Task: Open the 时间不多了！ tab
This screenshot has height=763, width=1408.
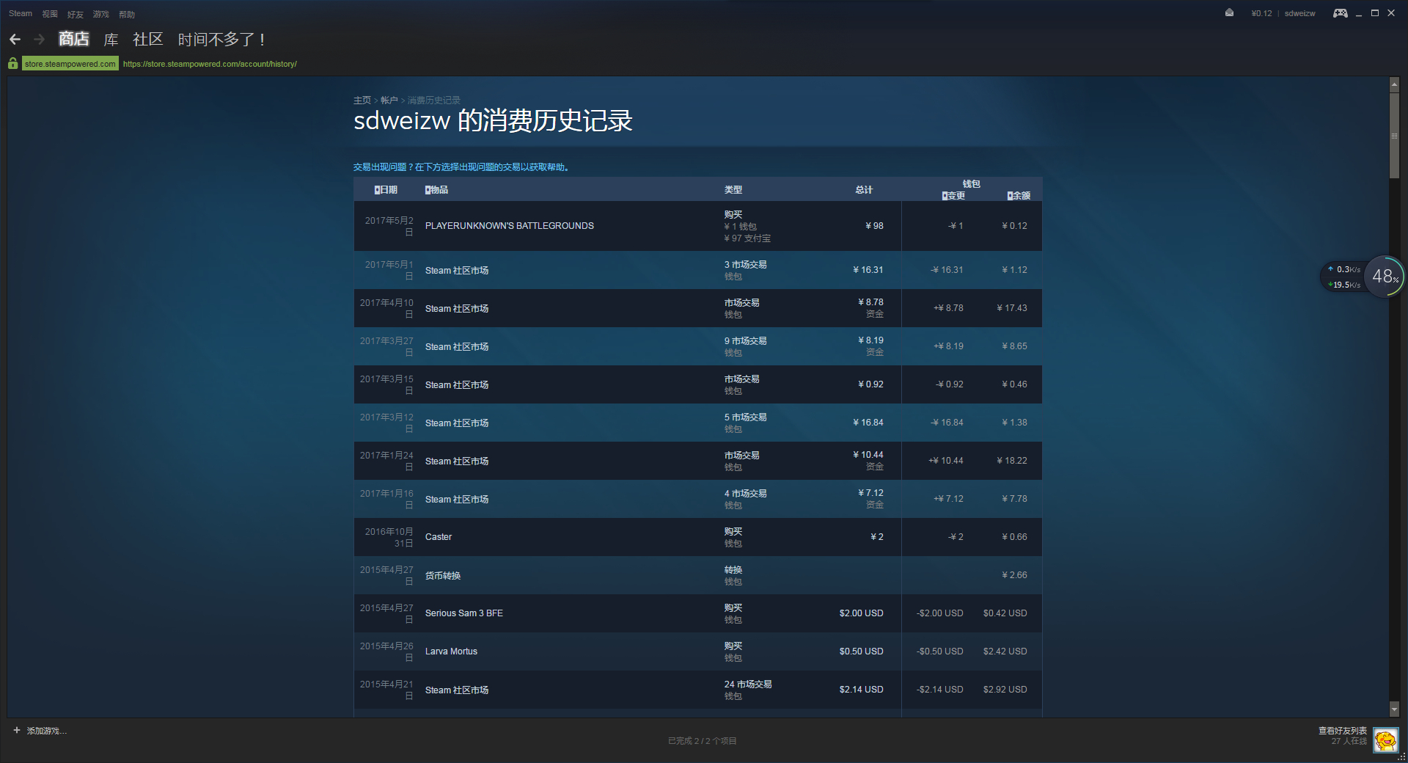Action: (x=221, y=39)
